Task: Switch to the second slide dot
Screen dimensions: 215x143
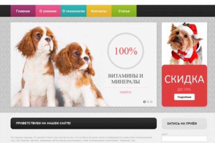Action: tap(148, 102)
